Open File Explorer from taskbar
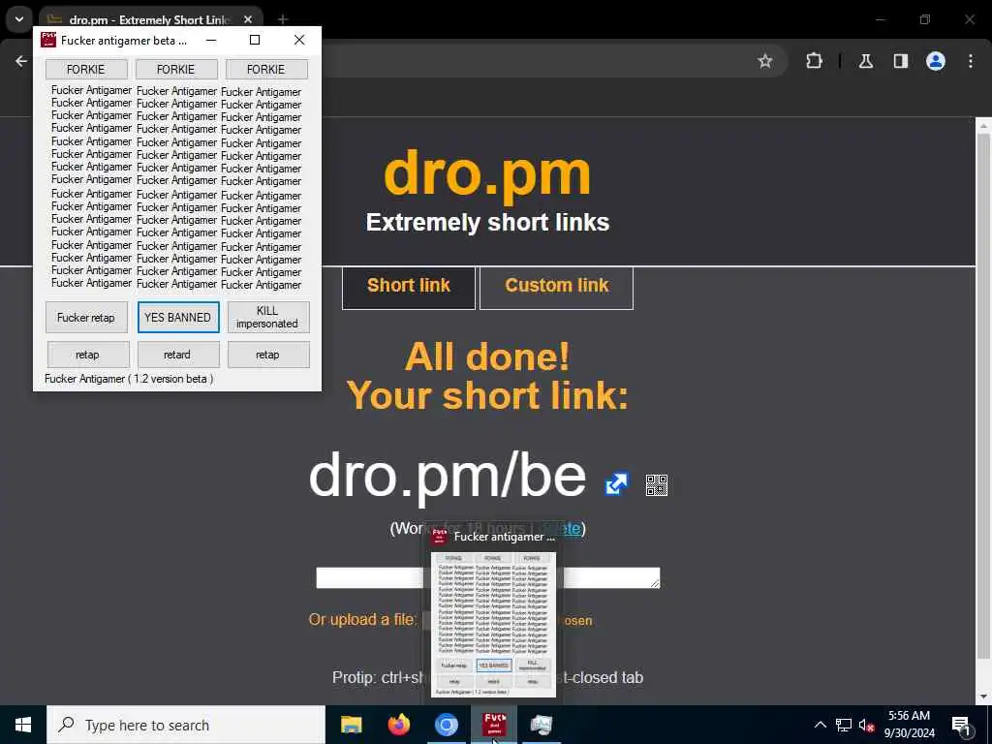The height and width of the screenshot is (744, 992). pos(351,725)
